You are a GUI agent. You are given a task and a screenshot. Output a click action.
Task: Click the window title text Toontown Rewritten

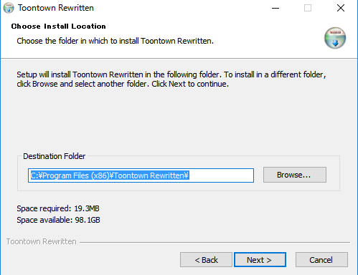[56, 8]
